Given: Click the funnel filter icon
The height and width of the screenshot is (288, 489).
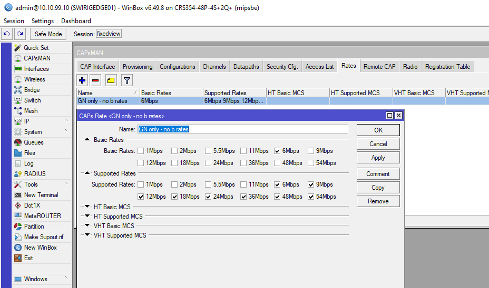Looking at the screenshot, I should pyautogui.click(x=126, y=80).
